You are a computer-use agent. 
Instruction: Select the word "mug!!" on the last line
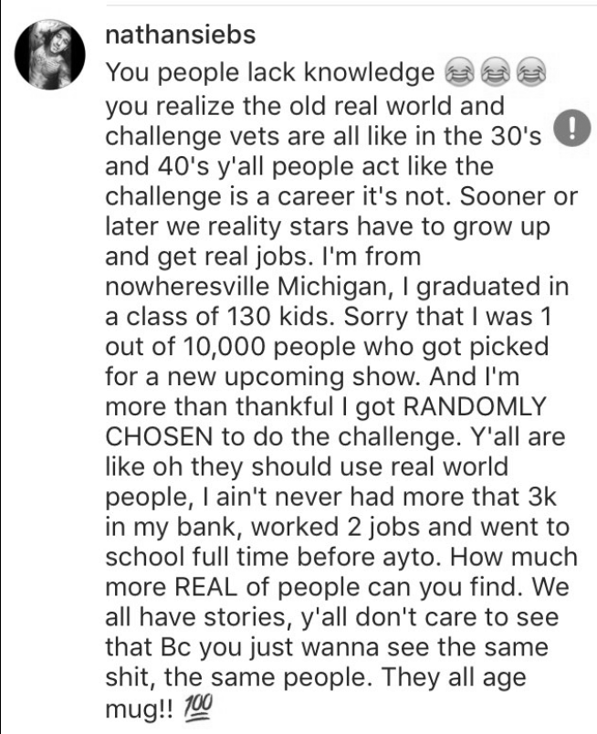coord(139,708)
